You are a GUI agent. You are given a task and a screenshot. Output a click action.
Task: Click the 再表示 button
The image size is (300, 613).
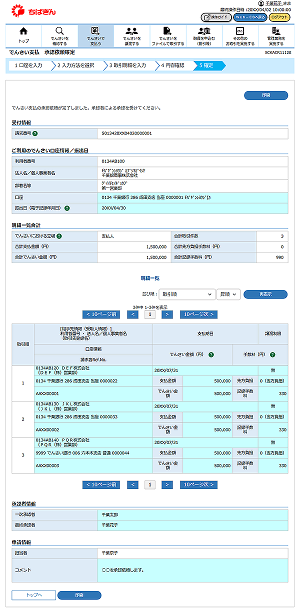pos(265,294)
